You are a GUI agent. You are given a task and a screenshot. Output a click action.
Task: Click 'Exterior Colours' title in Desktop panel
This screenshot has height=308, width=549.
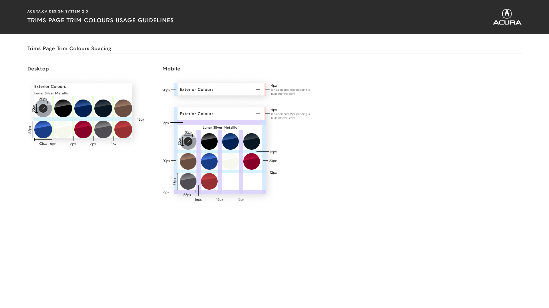pyautogui.click(x=50, y=86)
